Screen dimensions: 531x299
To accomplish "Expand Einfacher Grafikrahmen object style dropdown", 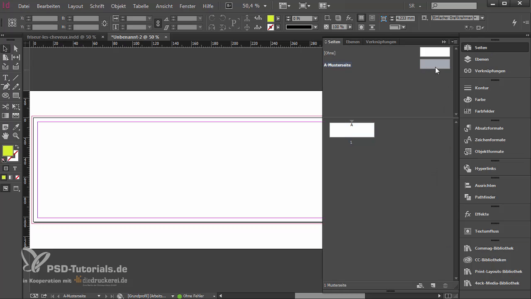I will [x=482, y=18].
